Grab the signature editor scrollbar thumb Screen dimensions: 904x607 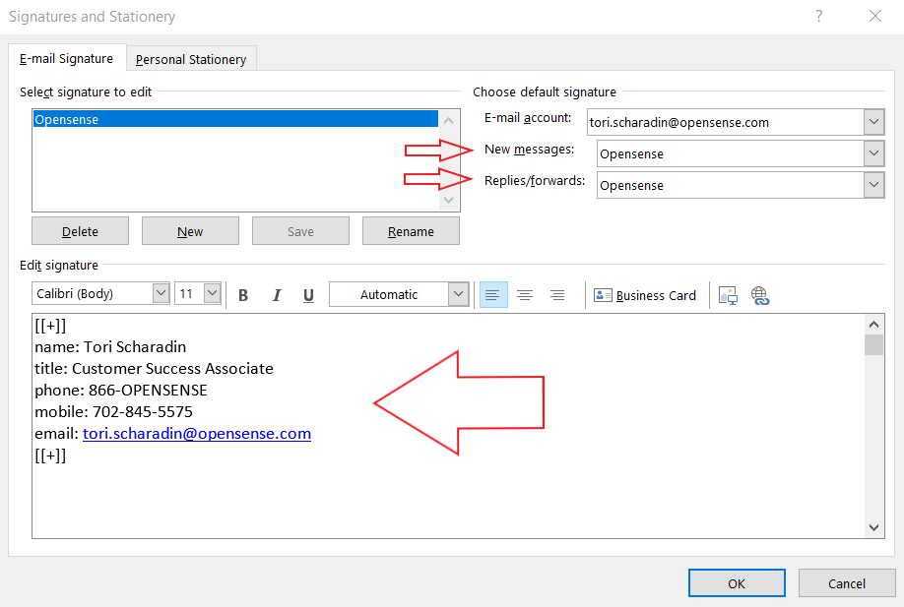coord(874,345)
